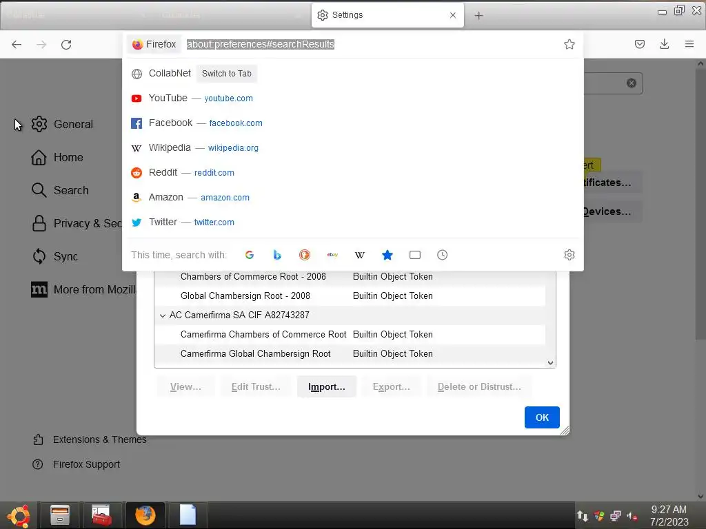Image resolution: width=706 pixels, height=529 pixels.
Task: Click Firefox identity box in address bar
Action: click(154, 44)
